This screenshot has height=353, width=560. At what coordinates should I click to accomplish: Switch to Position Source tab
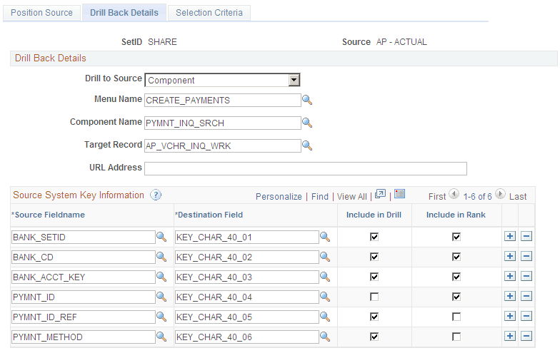(x=41, y=13)
